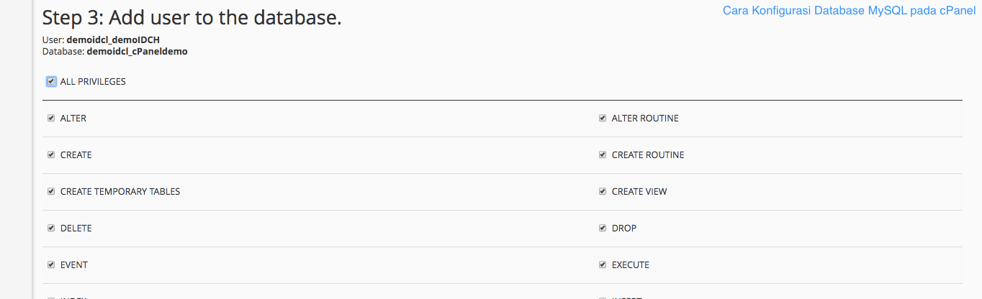This screenshot has width=982, height=299.
Task: Untick the ALTER privilege checkbox
Action: click(51, 118)
